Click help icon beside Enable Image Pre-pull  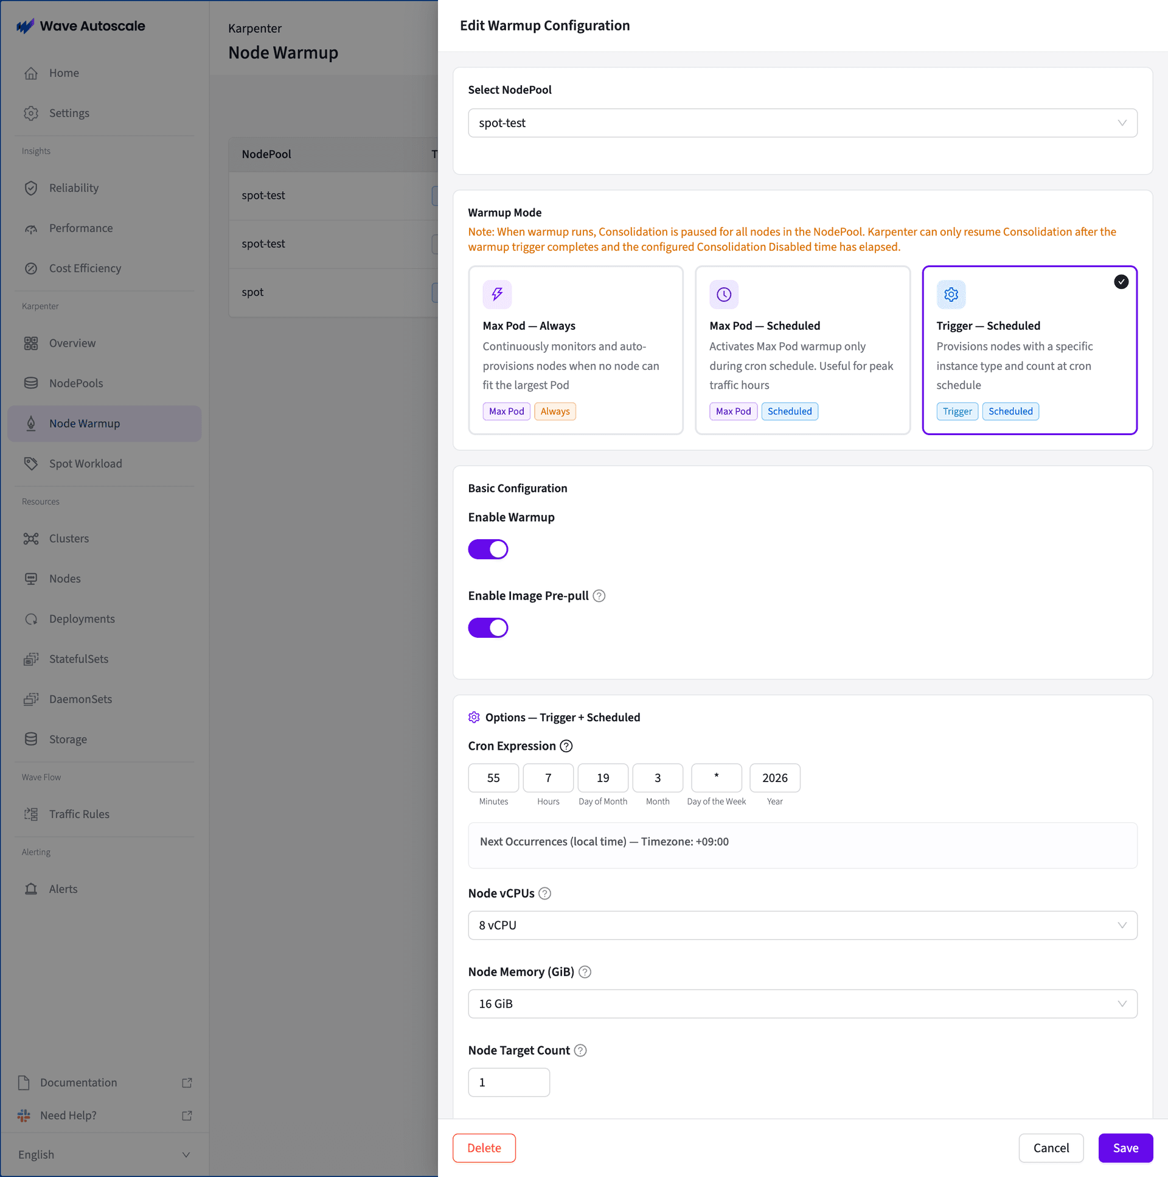599,596
